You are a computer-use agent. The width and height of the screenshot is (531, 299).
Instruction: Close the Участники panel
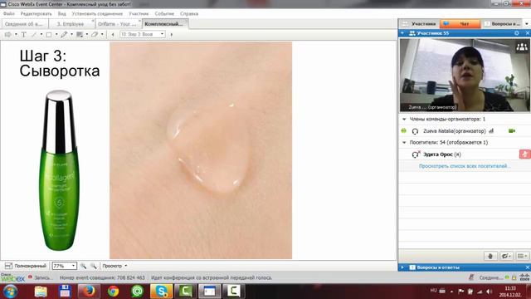[x=528, y=33]
